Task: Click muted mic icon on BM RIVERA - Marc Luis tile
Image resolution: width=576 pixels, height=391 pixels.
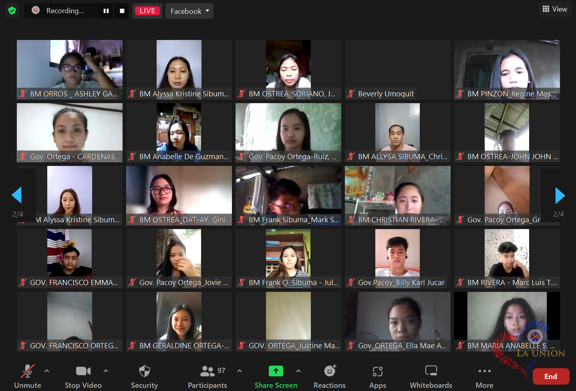Action: click(460, 283)
